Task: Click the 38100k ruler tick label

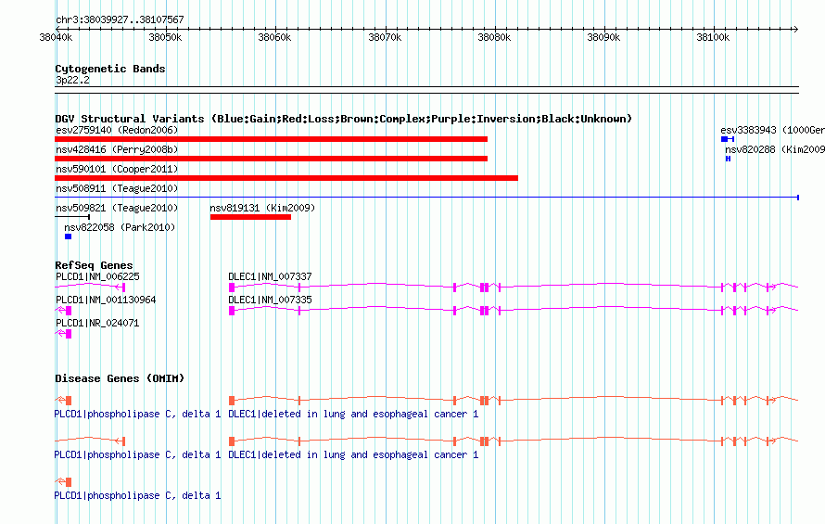Action: coord(713,37)
